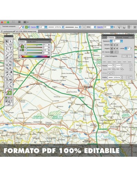Select the Traccia panel tab
Image resolution: width=137 pixels, height=177 pixels.
coord(111,38)
